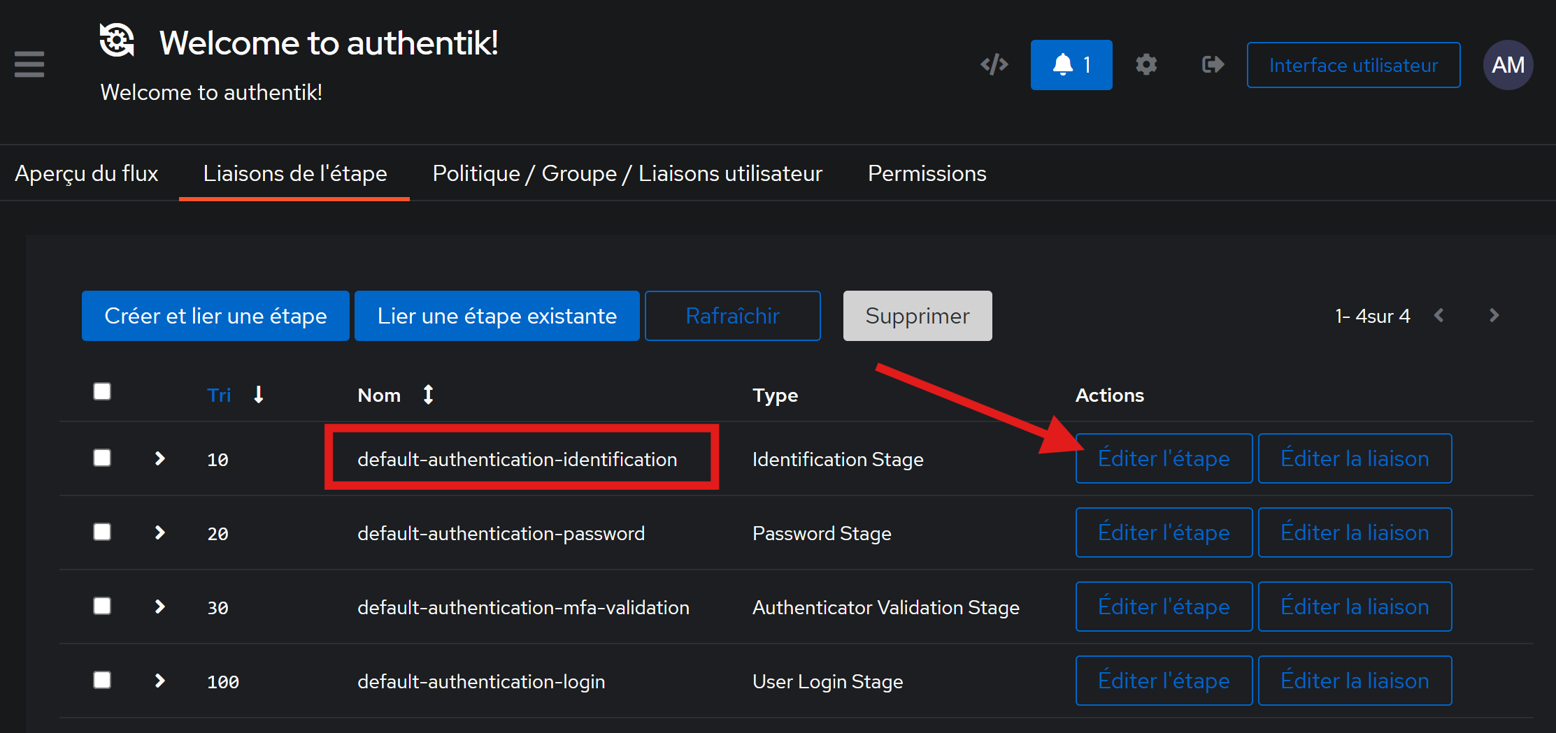Open notifications bell with 1 alert

pyautogui.click(x=1071, y=65)
